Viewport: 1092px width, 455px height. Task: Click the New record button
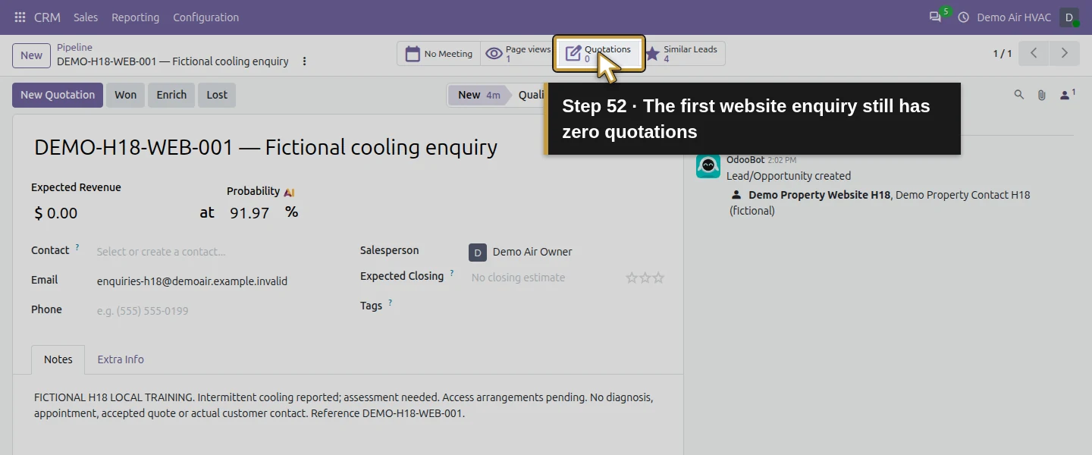[x=31, y=55]
